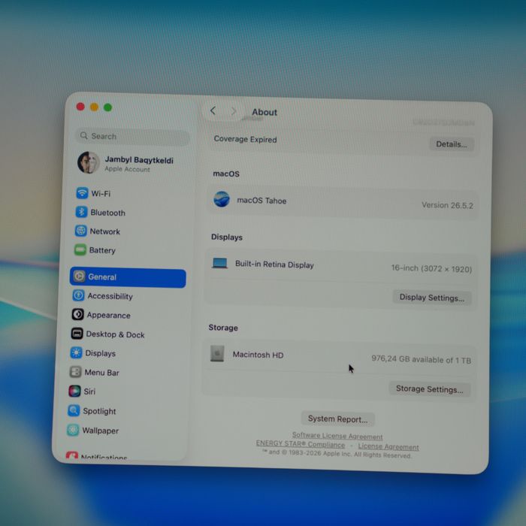This screenshot has width=526, height=526.
Task: Open the Wallpaper icon
Action: [73, 430]
